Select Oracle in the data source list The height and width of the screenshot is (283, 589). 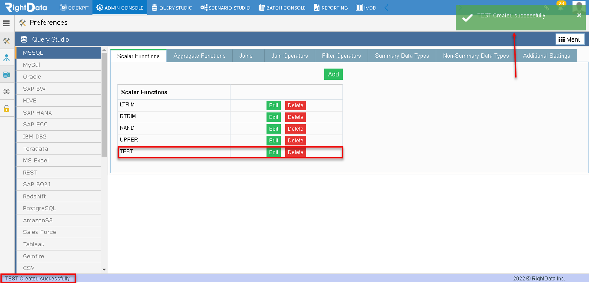(58, 77)
